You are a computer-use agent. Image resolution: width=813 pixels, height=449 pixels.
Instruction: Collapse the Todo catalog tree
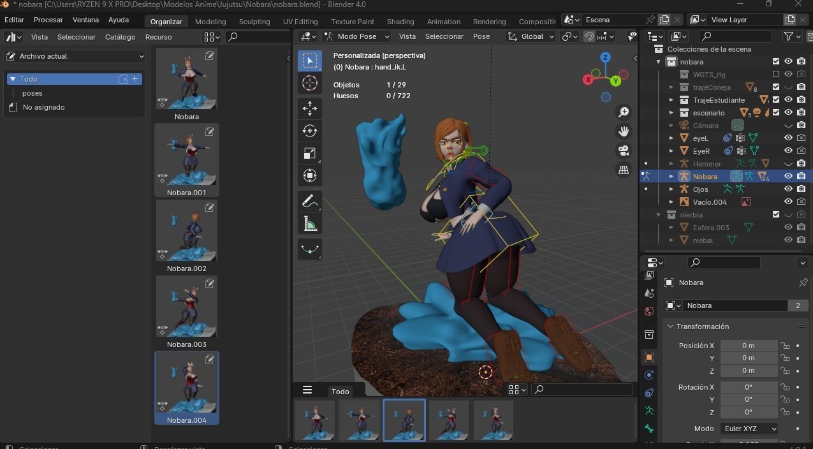(x=12, y=79)
